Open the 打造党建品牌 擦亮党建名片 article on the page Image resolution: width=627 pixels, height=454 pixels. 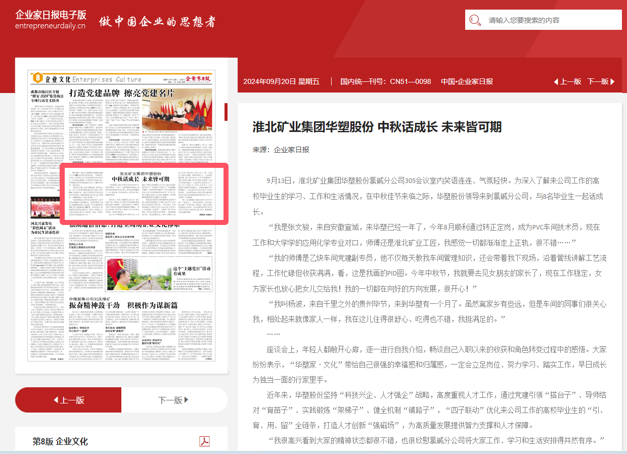pos(121,93)
